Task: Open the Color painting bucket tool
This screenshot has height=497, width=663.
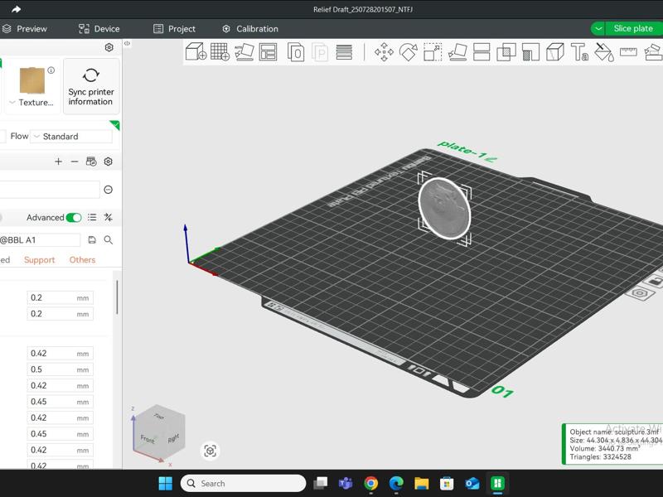Action: pos(604,52)
